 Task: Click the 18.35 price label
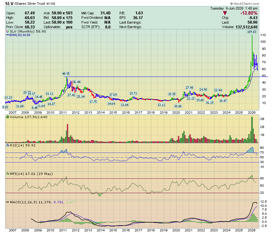pyautogui.click(x=172, y=94)
